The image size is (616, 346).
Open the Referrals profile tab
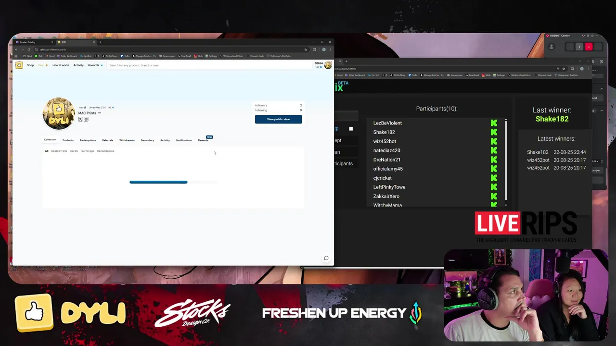click(x=107, y=140)
